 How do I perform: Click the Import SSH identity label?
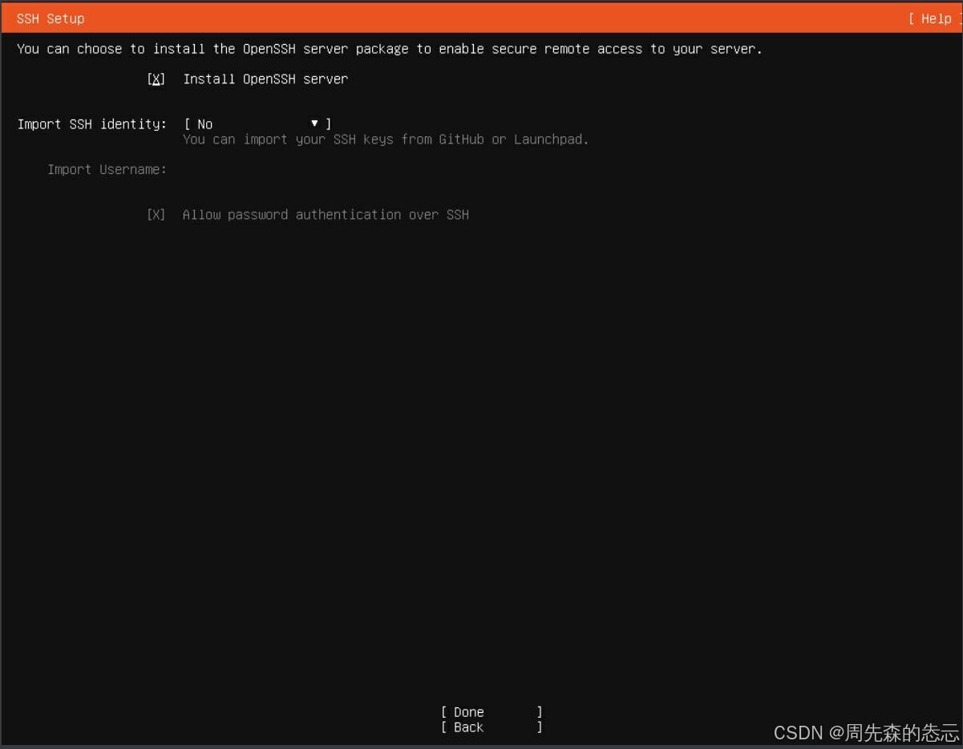[92, 124]
